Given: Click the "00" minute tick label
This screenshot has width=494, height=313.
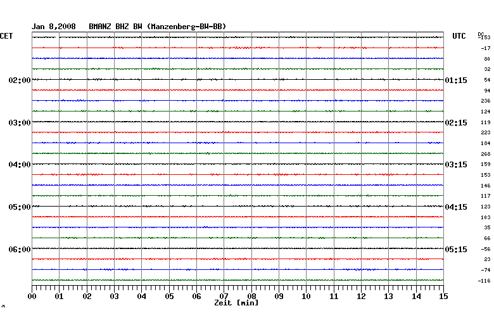Looking at the screenshot, I should pos(32,297).
